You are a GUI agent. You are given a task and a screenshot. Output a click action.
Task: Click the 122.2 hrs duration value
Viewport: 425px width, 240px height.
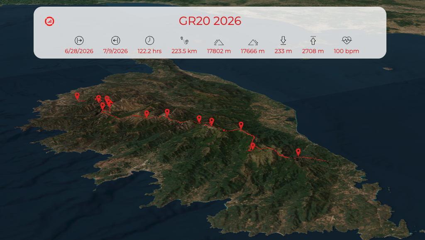coord(149,51)
